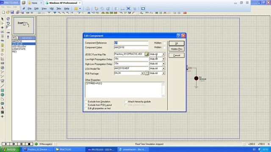
Task: Click the PCB package help question button
Action: (x=147, y=73)
